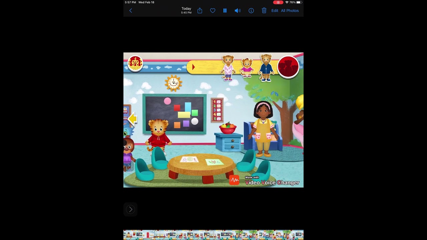Image resolution: width=427 pixels, height=240 pixels.
Task: Tap the blue drawer cabinet
Action: click(229, 142)
